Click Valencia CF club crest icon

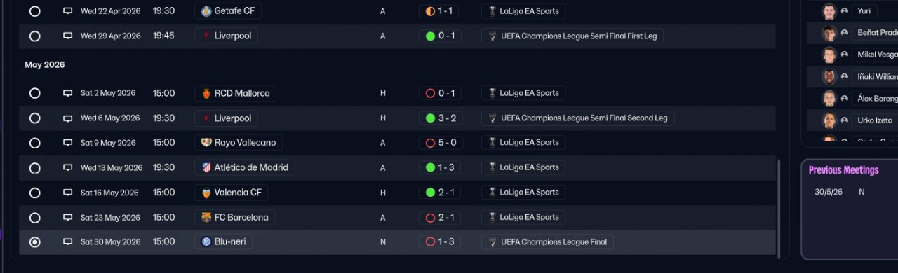206,192
